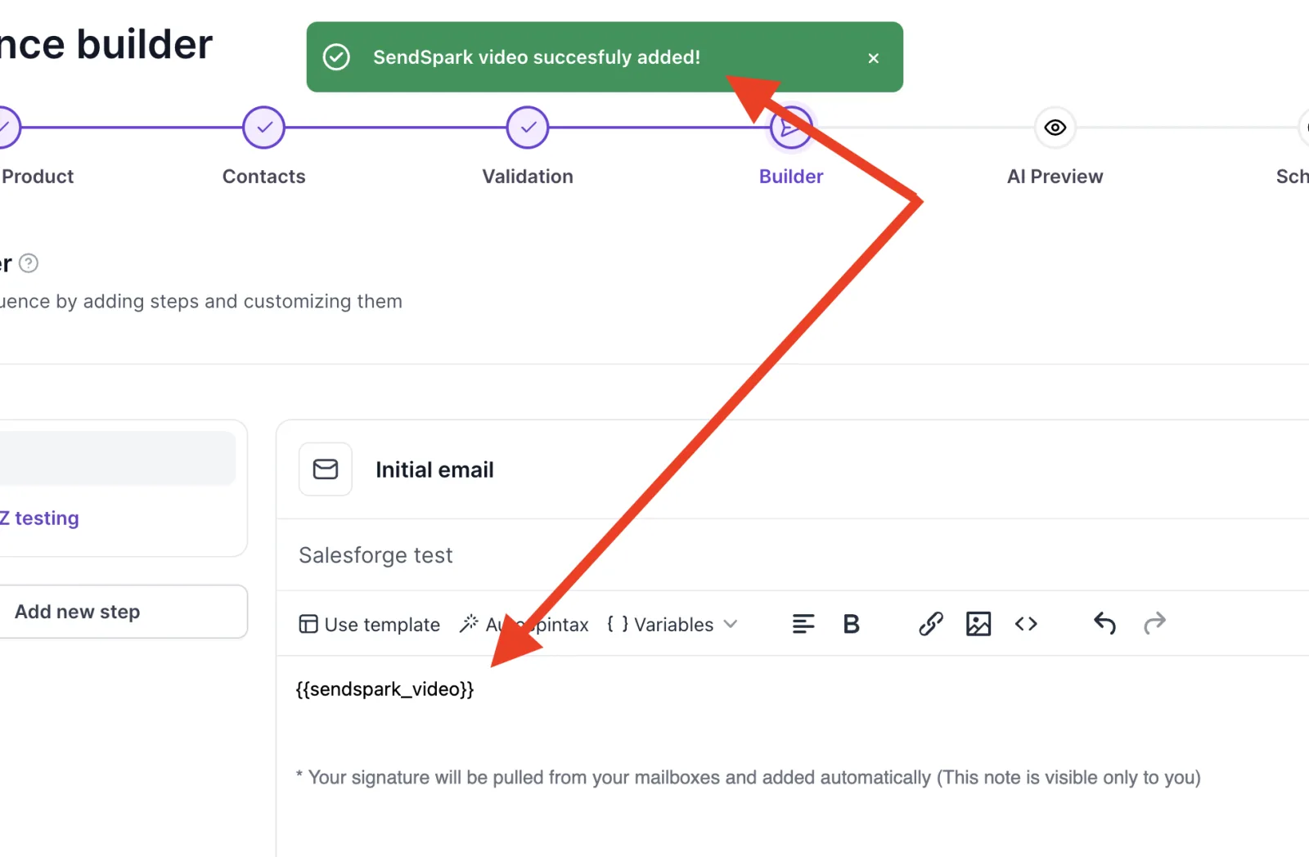Insert a hyperlink with the link icon
Viewport: 1309px width, 857px height.
point(930,624)
